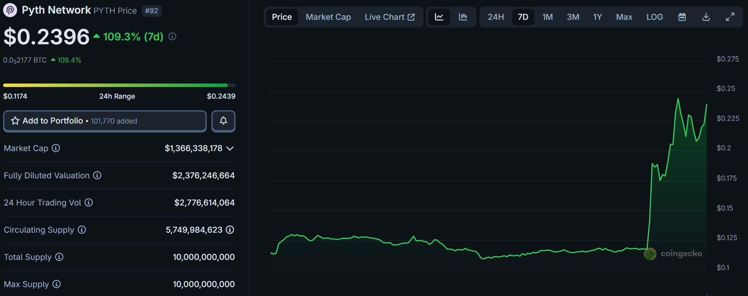The height and width of the screenshot is (296, 748).
Task: Select the Market Cap chart tab
Action: click(x=328, y=17)
